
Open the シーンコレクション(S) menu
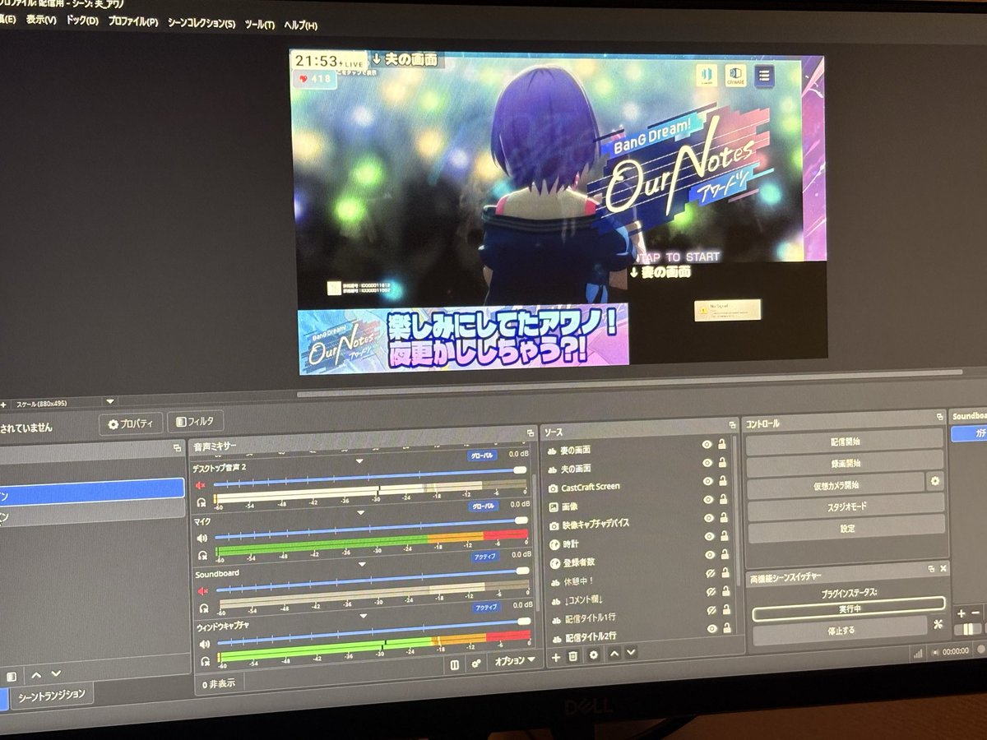point(201,23)
